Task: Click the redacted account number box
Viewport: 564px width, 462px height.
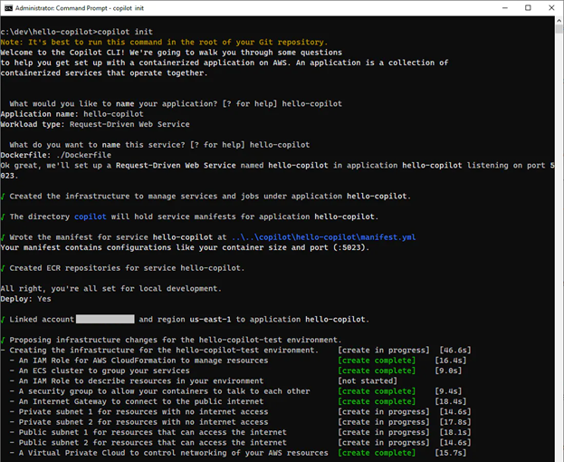Action: (x=105, y=319)
